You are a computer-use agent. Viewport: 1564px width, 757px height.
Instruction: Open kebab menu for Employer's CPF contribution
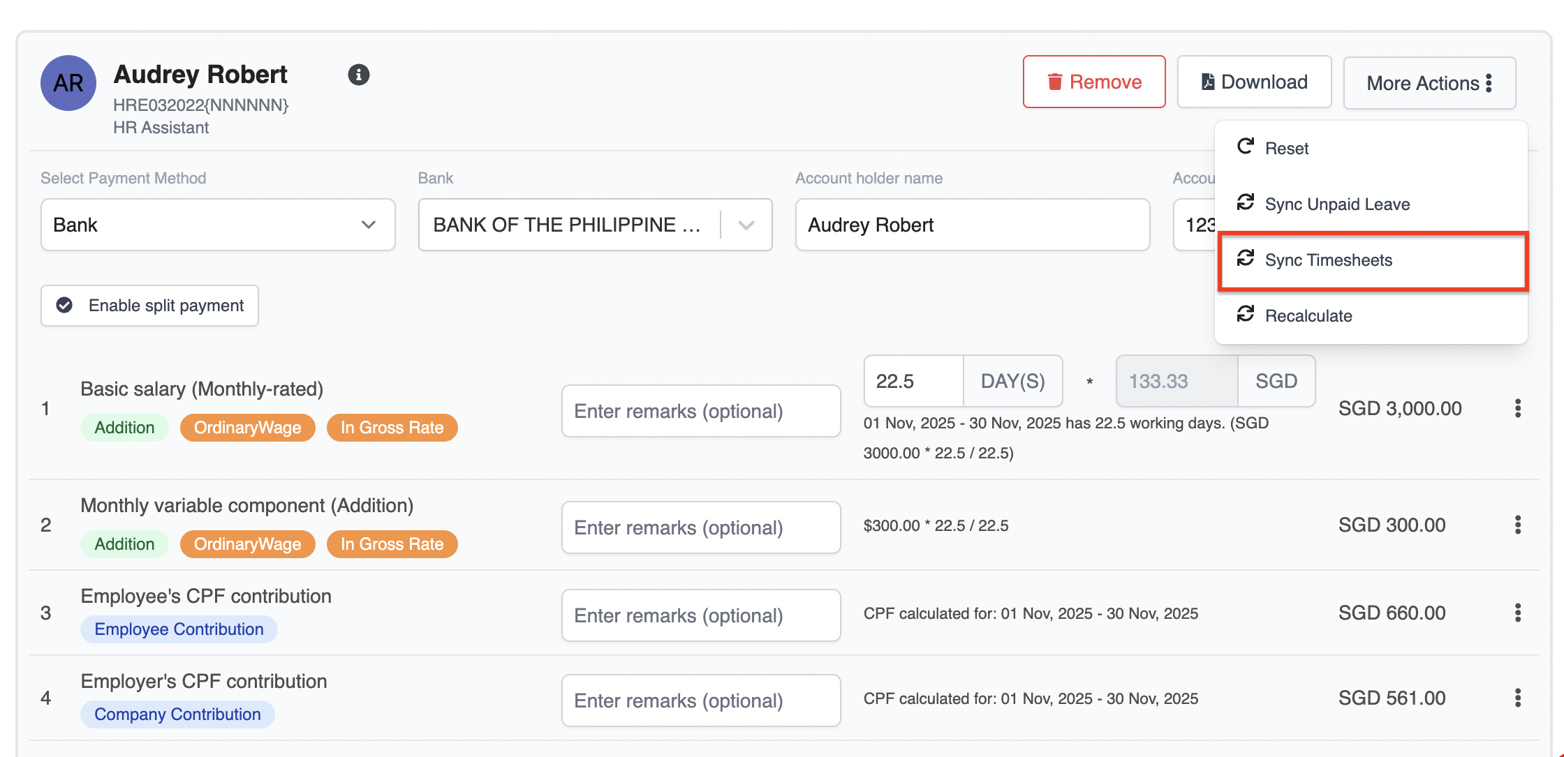(x=1517, y=698)
